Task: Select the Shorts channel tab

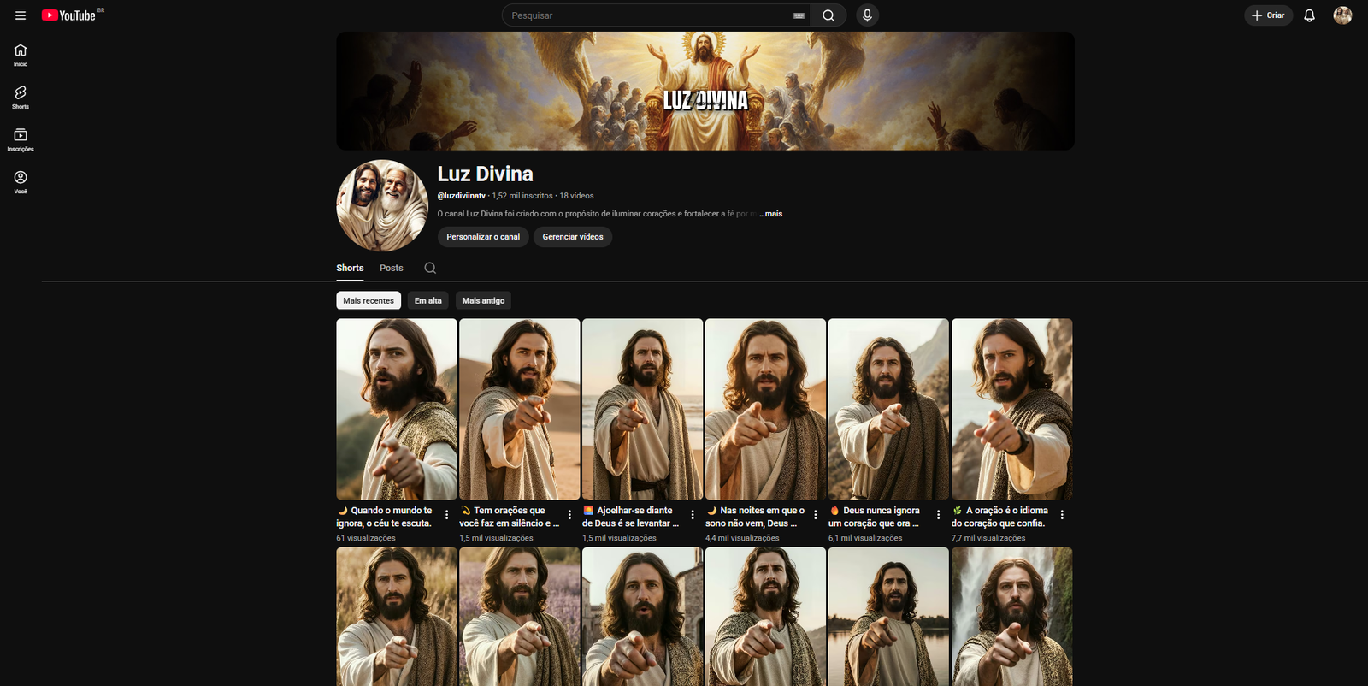Action: [350, 268]
